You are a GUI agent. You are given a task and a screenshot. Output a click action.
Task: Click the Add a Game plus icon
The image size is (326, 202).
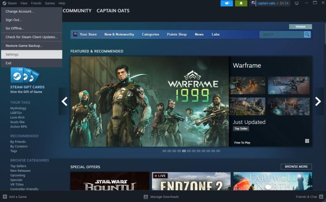pos(5,197)
